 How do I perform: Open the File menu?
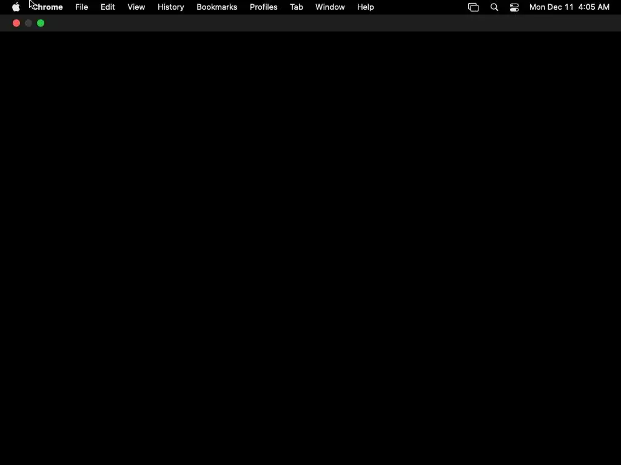[82, 7]
